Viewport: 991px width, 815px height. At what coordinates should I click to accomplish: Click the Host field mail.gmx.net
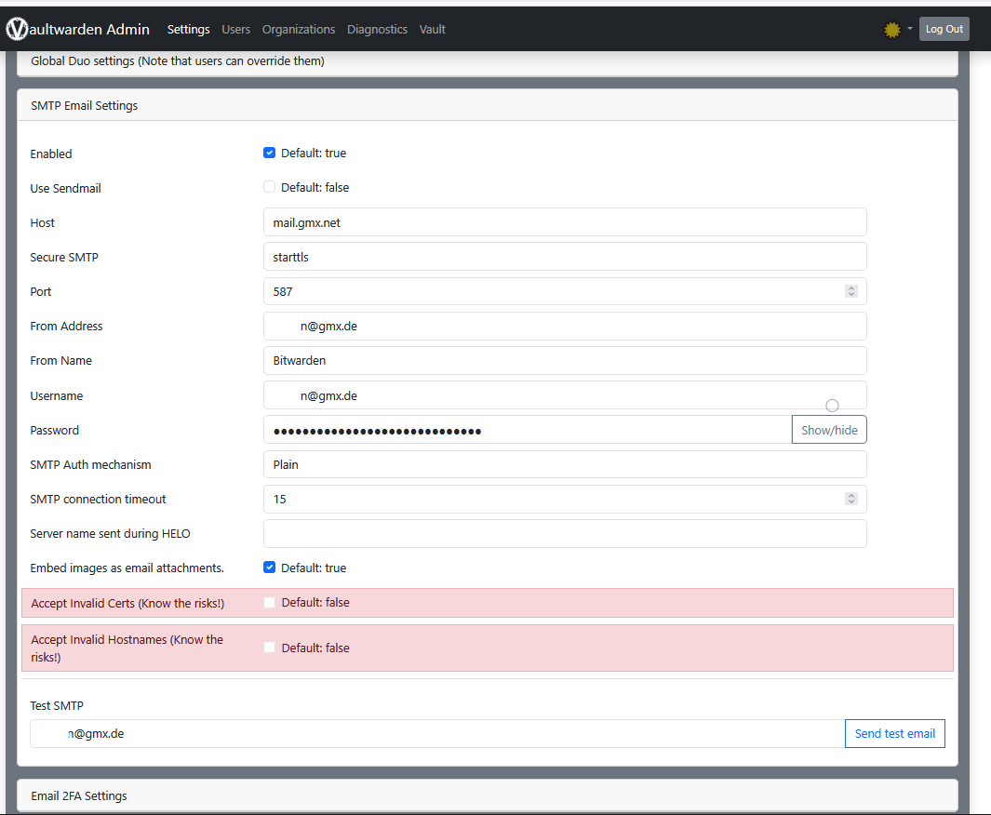(565, 222)
